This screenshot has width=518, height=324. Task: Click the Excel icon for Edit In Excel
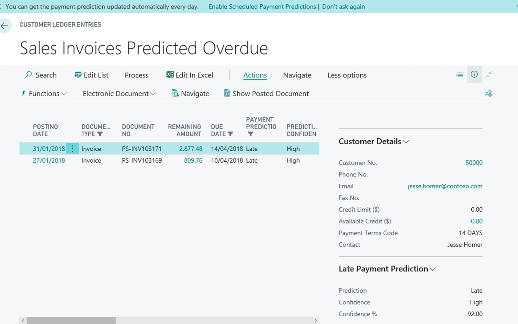pyautogui.click(x=170, y=75)
